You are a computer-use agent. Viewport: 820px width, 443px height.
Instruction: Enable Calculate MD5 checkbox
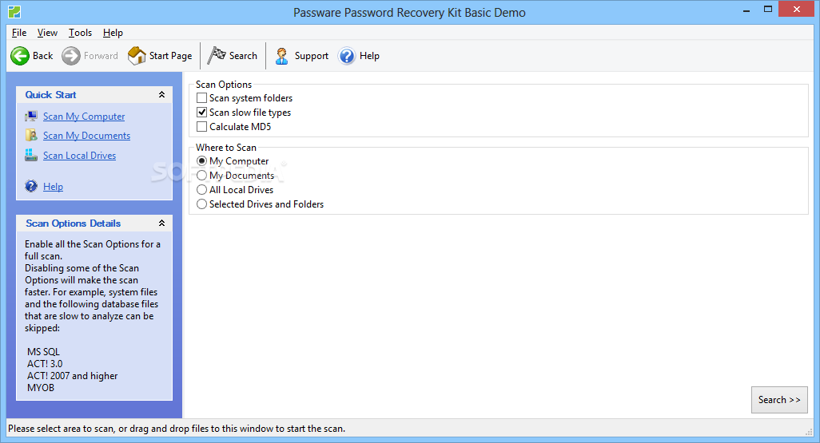pos(202,126)
